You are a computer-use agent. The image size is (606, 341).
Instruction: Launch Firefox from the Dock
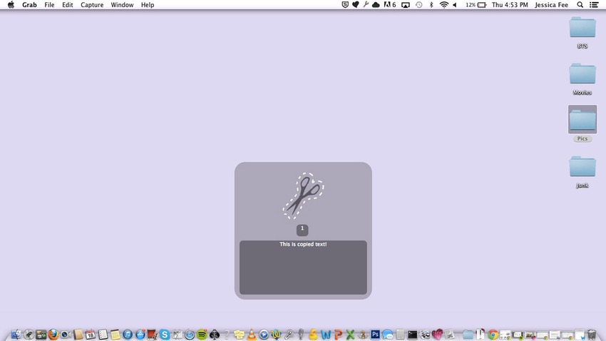(53, 334)
